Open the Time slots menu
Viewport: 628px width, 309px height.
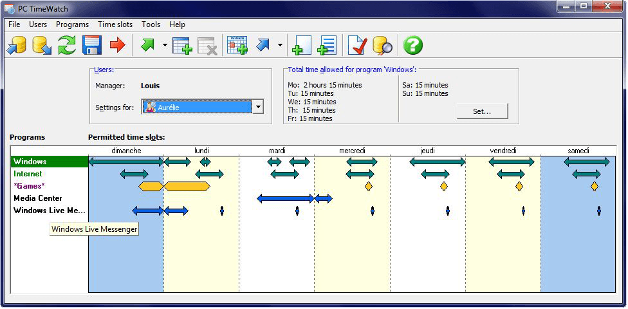(115, 24)
